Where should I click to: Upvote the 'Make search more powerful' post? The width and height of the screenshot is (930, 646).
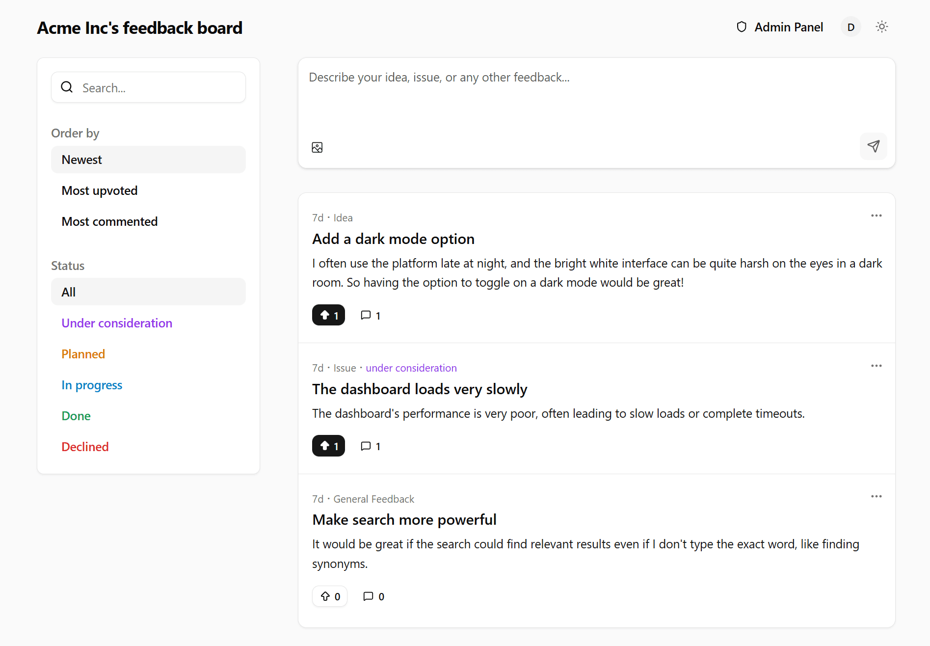(x=329, y=596)
